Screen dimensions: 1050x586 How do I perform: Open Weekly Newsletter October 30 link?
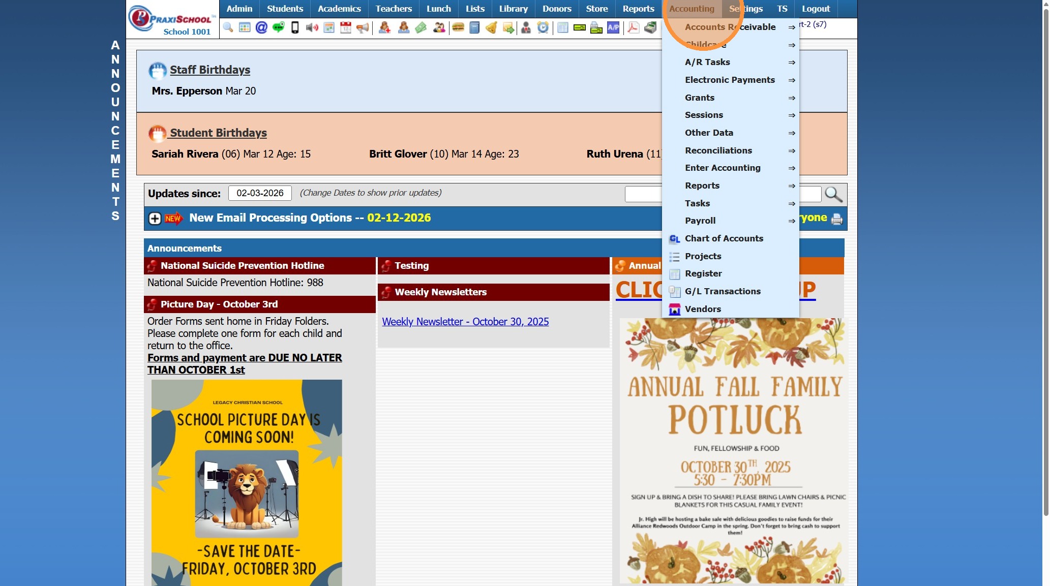pos(465,322)
